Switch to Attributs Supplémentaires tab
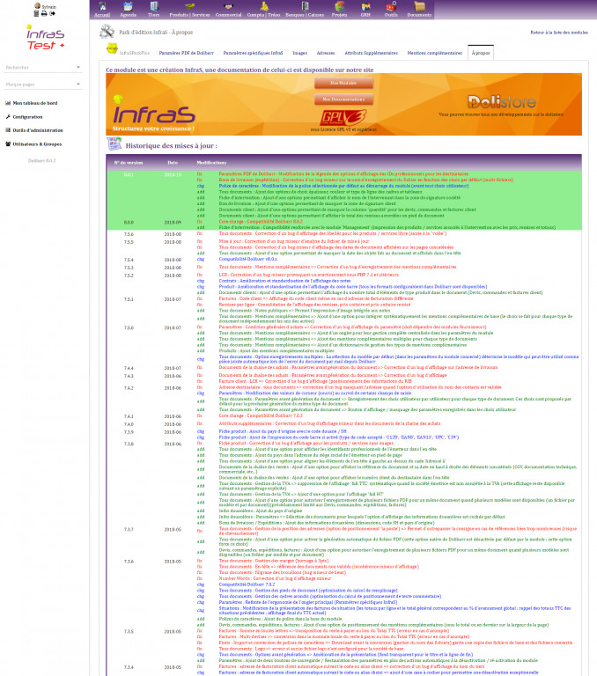The width and height of the screenshot is (597, 676). click(x=371, y=53)
